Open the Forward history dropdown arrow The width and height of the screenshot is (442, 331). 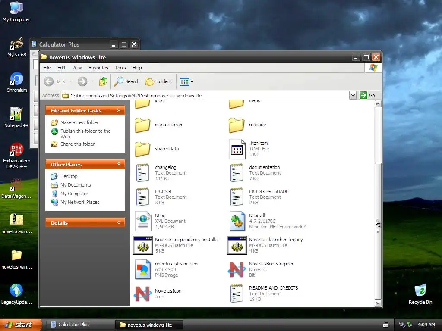(x=92, y=81)
